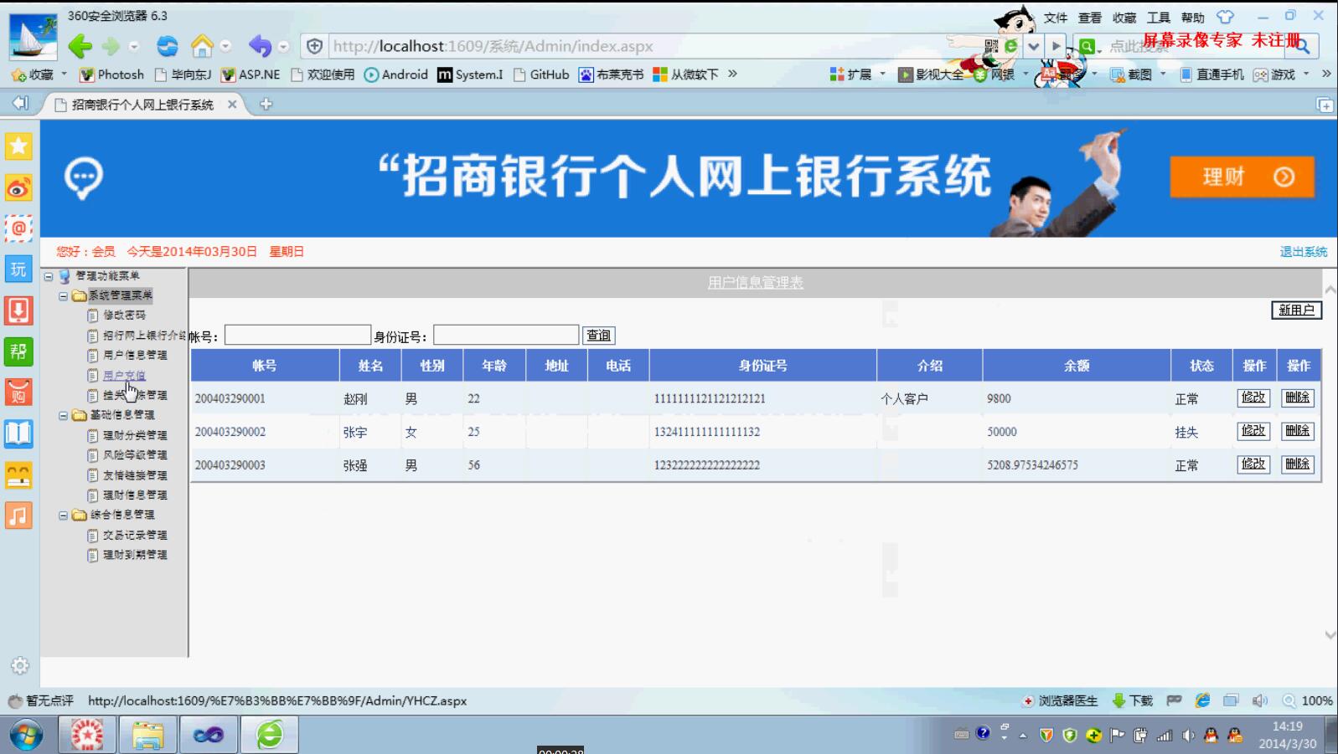
Task: Open the red download sidebar icon
Action: coord(18,310)
